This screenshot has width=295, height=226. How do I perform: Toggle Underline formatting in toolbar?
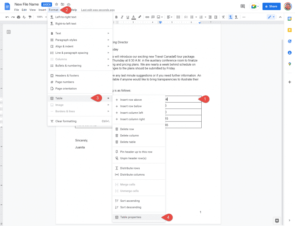point(127,17)
